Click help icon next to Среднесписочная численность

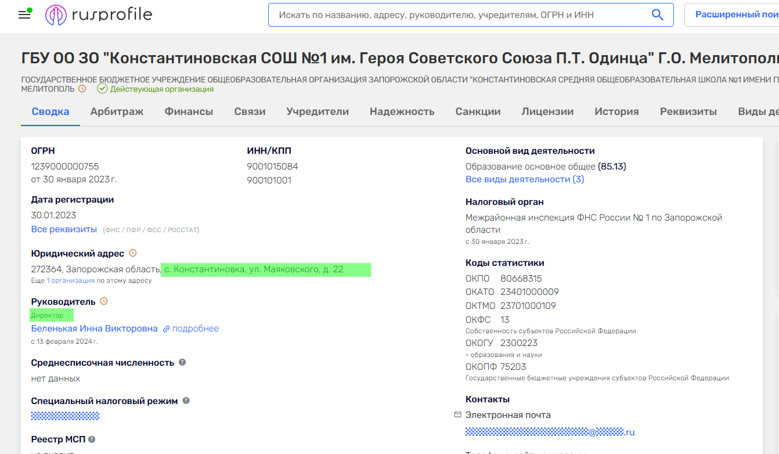pos(182,362)
